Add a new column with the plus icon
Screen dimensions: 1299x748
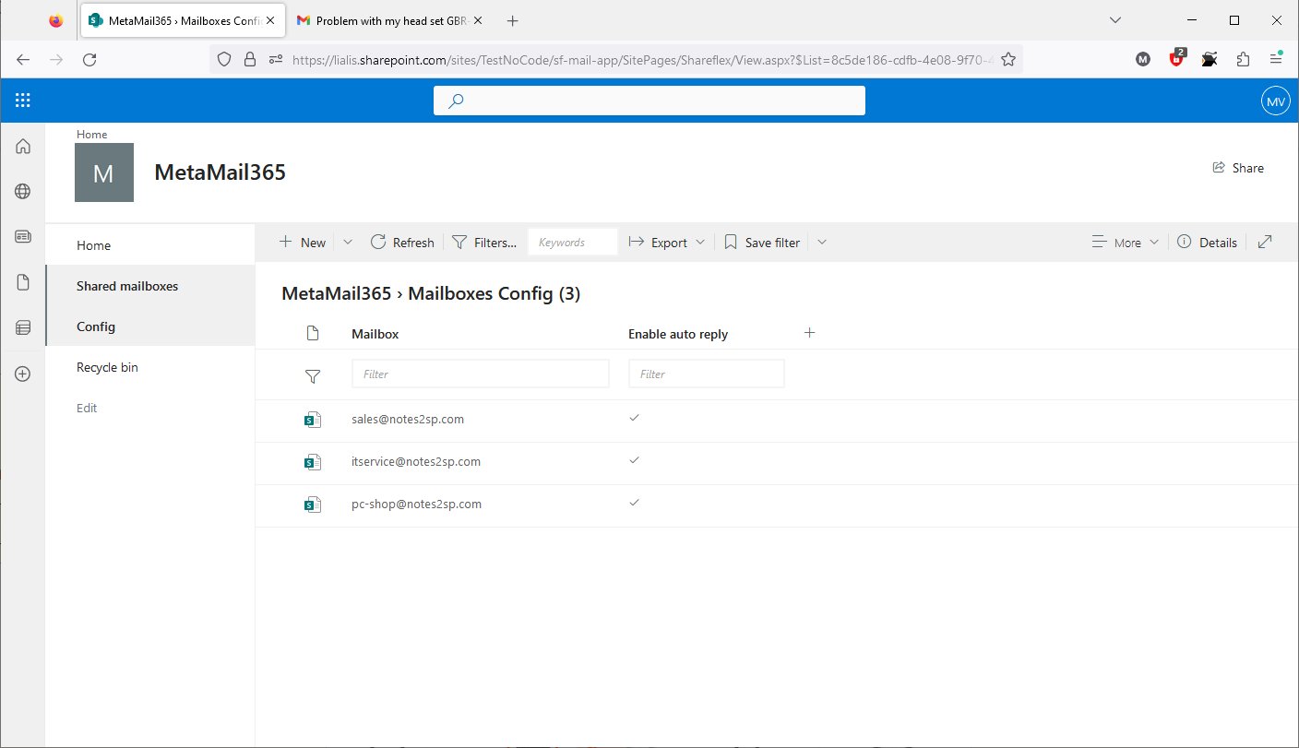click(809, 332)
